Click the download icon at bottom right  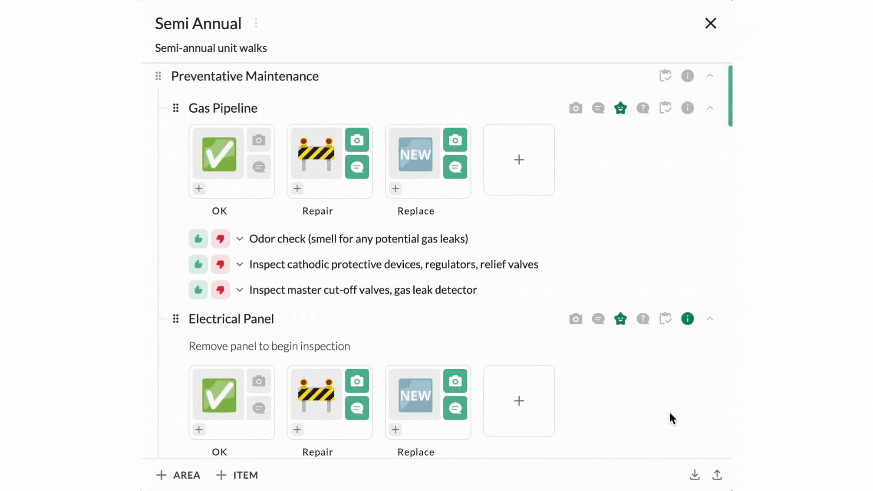tap(695, 475)
